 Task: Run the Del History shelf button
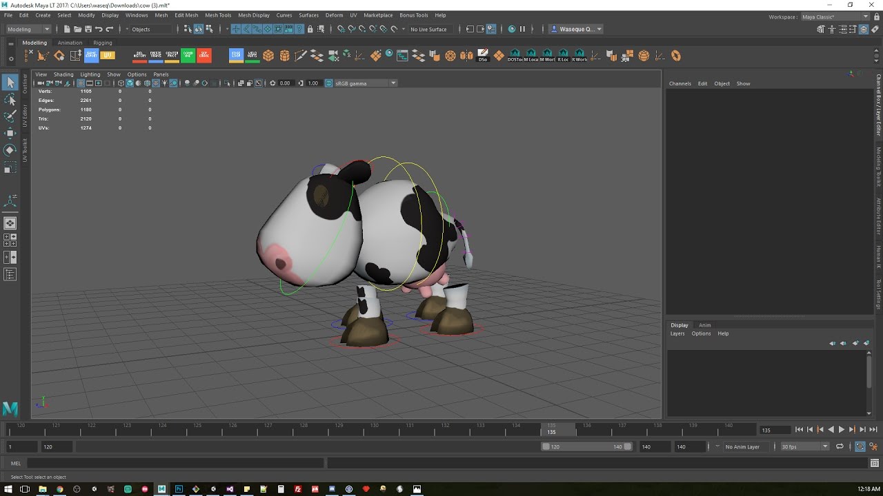point(139,56)
